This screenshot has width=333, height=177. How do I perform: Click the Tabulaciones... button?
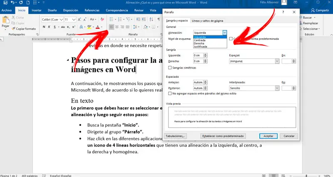click(x=175, y=136)
